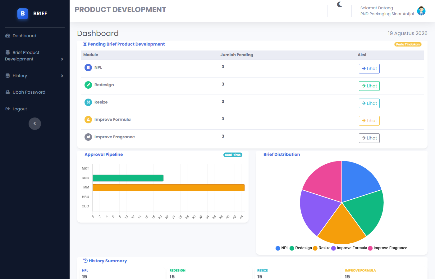Viewport: 435px width, 279px height.
Task: Open Brief Product Development menu
Action: (x=35, y=56)
